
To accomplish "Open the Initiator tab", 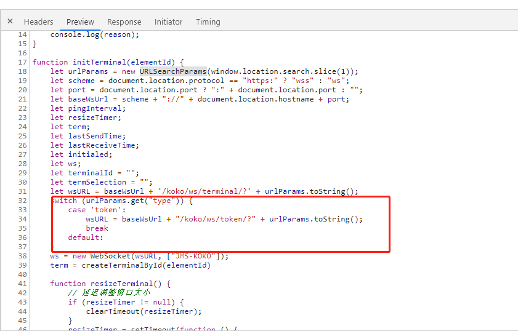I will pos(169,22).
